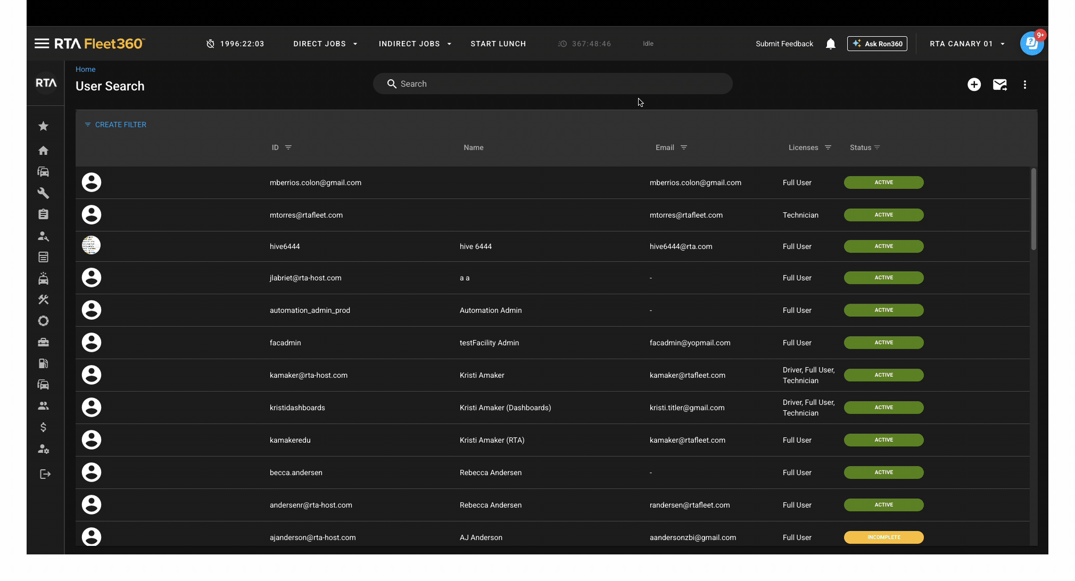Open the toolbox icon in sidebar
Viewport: 1075px width, 581px height.
point(44,342)
